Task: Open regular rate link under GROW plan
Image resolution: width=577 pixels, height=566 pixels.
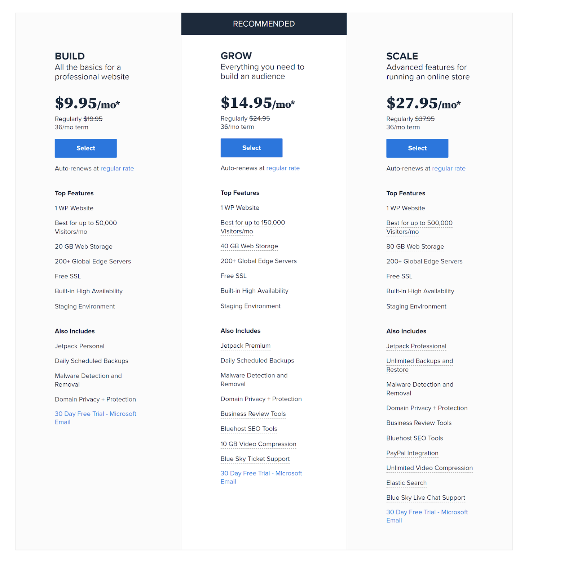Action: (x=283, y=168)
